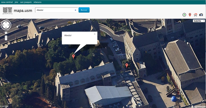The image size is (206, 108).
Task: Pan the map down with arrow
Action: click(x=6, y=27)
